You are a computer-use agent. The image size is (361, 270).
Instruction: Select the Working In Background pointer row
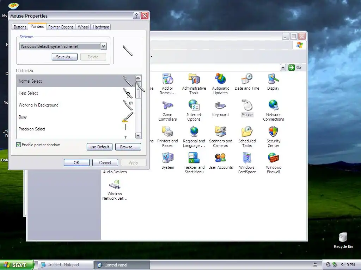pos(76,105)
